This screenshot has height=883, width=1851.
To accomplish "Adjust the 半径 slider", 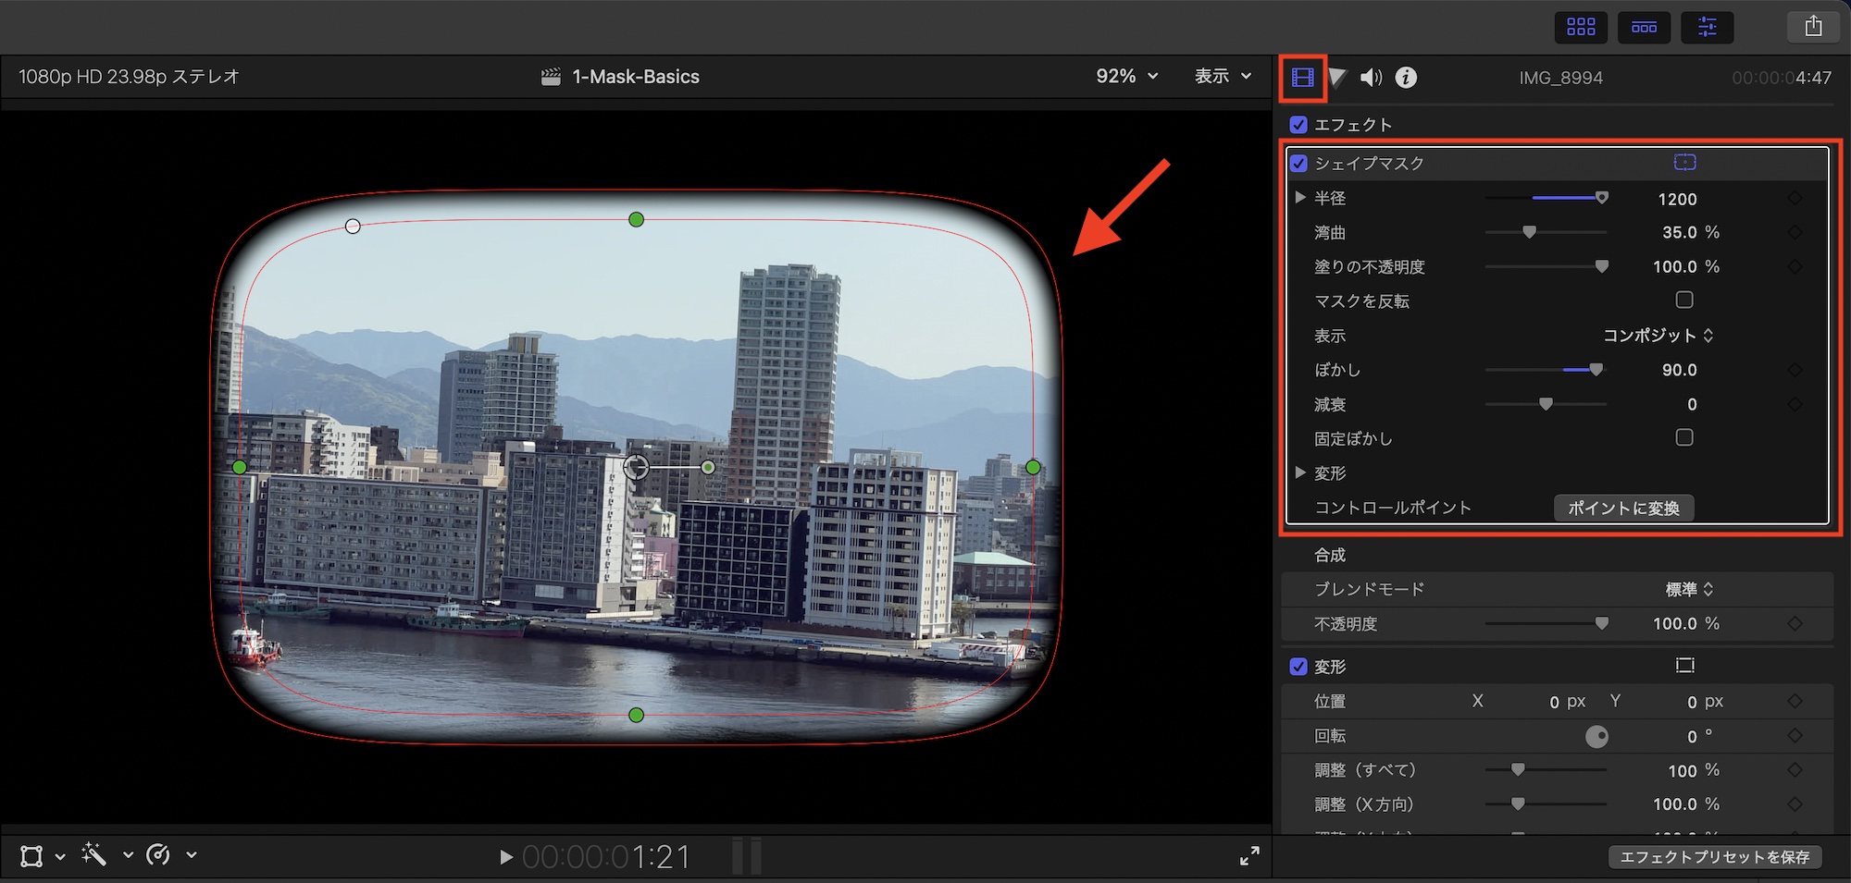I will (x=1546, y=198).
